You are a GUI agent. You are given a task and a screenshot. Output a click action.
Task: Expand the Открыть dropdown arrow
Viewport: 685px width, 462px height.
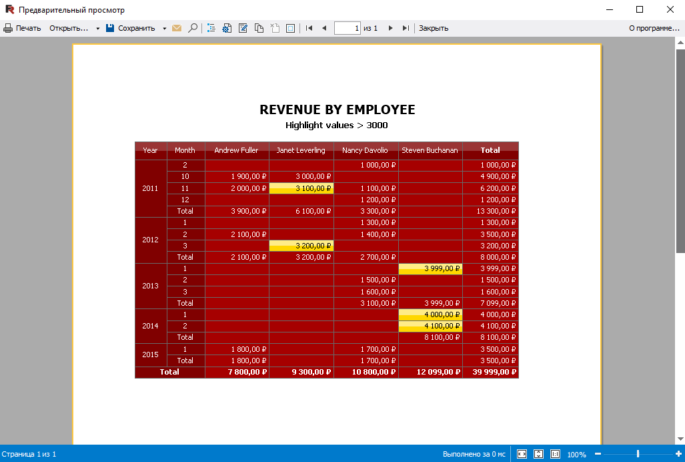[97, 29]
